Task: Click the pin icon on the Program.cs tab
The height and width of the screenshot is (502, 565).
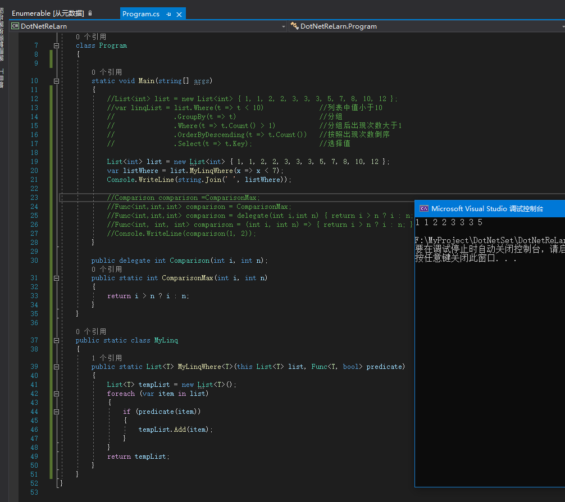Action: tap(169, 14)
